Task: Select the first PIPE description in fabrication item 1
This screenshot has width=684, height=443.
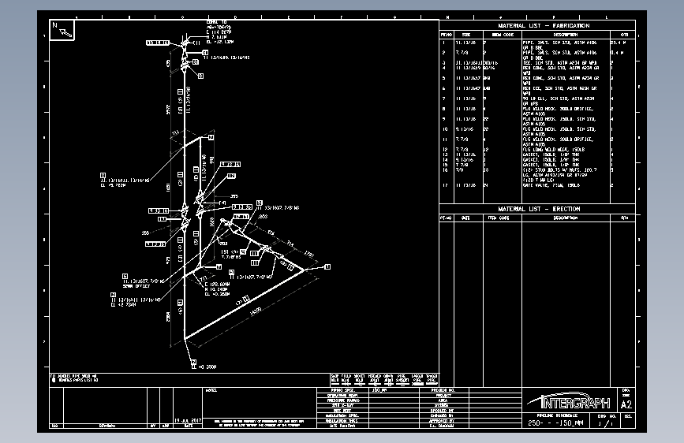Action: pos(559,45)
